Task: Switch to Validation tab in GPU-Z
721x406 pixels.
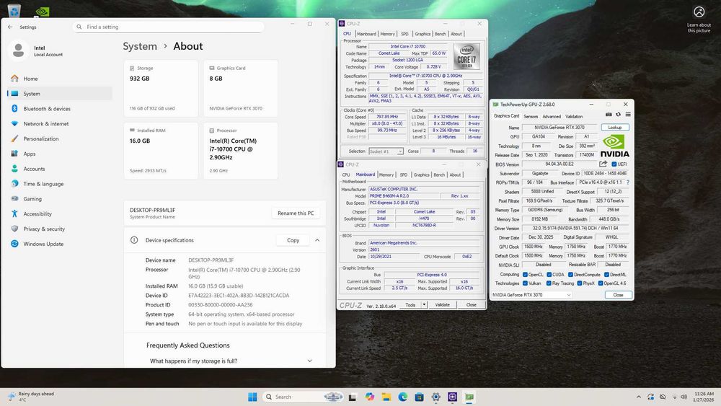Action: tap(574, 117)
